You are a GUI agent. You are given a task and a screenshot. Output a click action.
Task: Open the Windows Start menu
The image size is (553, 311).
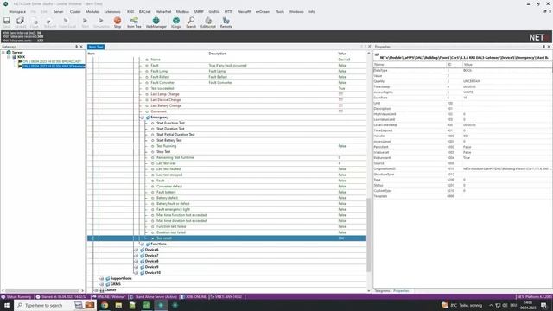(x=7, y=305)
